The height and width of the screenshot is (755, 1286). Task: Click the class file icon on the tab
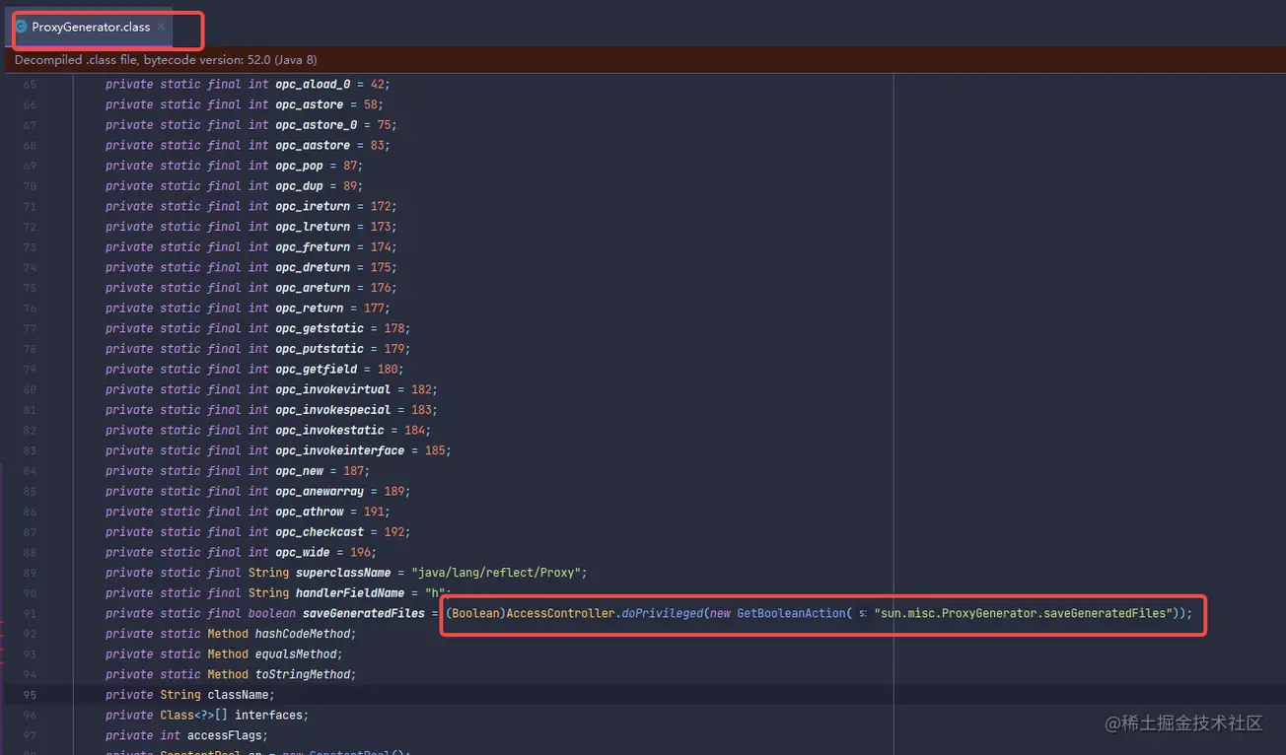pos(21,27)
